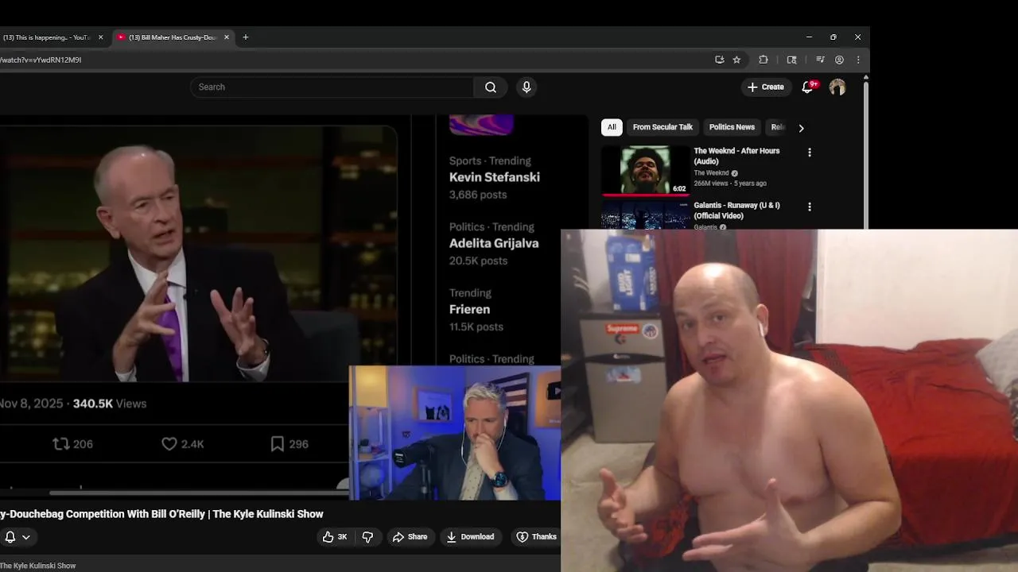Click the tab search icon in Chrome toolbar

tap(792, 60)
